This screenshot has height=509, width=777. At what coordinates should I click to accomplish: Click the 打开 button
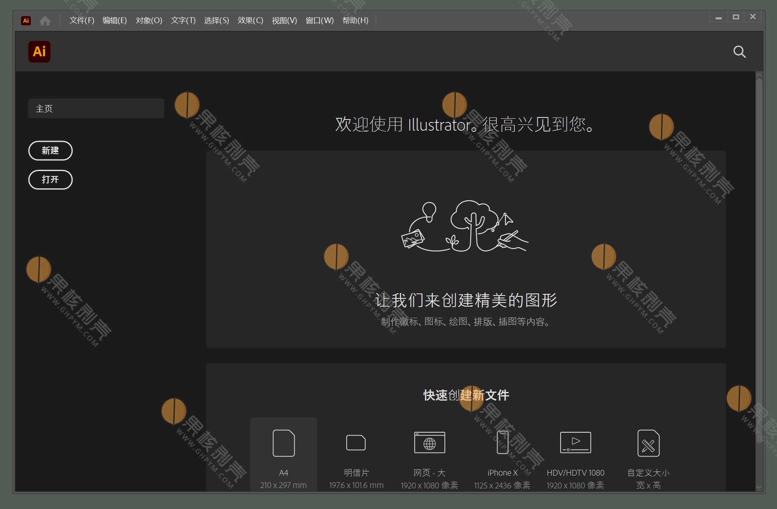(x=50, y=180)
